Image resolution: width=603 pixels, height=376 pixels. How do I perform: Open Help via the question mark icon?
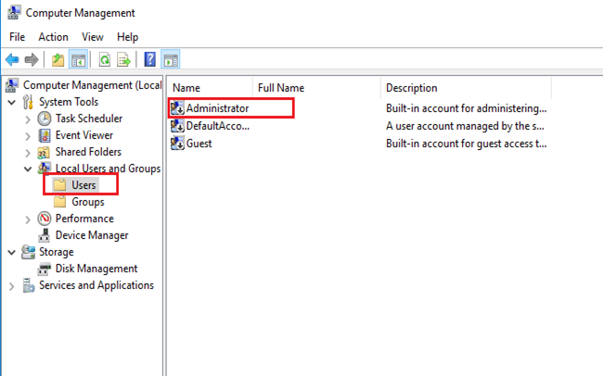tap(150, 59)
